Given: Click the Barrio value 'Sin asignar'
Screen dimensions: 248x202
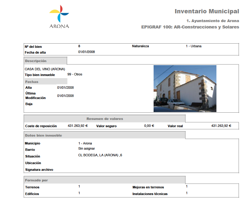Looking at the screenshot, I should [x=87, y=149].
